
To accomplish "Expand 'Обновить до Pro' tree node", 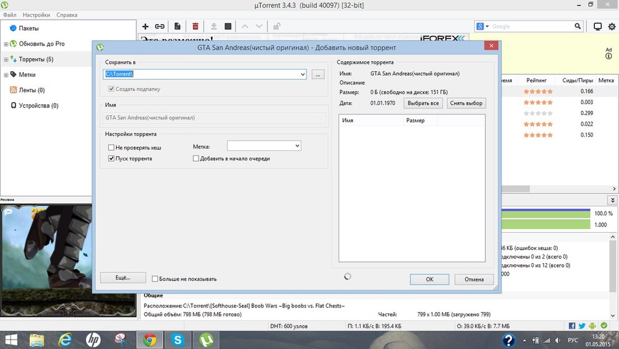I will click(6, 44).
